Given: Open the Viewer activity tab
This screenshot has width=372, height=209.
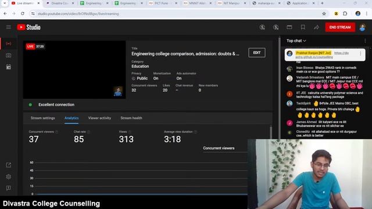Looking at the screenshot, I should click(99, 118).
